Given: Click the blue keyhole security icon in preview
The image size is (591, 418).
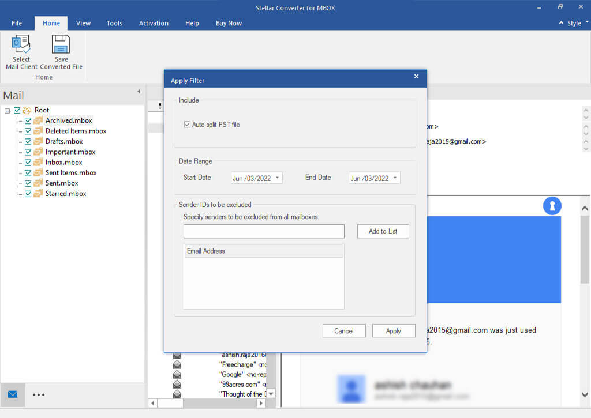Looking at the screenshot, I should 552,206.
